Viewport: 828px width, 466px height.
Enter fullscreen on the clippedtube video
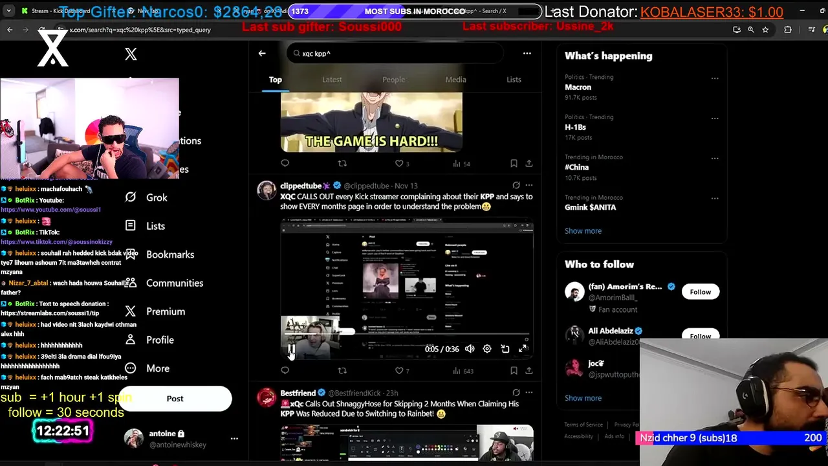(523, 349)
